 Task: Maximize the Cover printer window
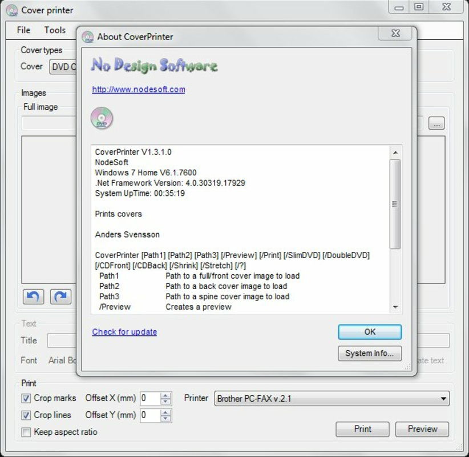419,7
